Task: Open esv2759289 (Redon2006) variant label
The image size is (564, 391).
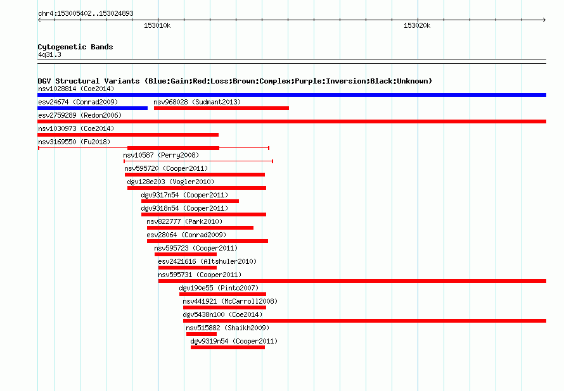Action: tap(80, 115)
